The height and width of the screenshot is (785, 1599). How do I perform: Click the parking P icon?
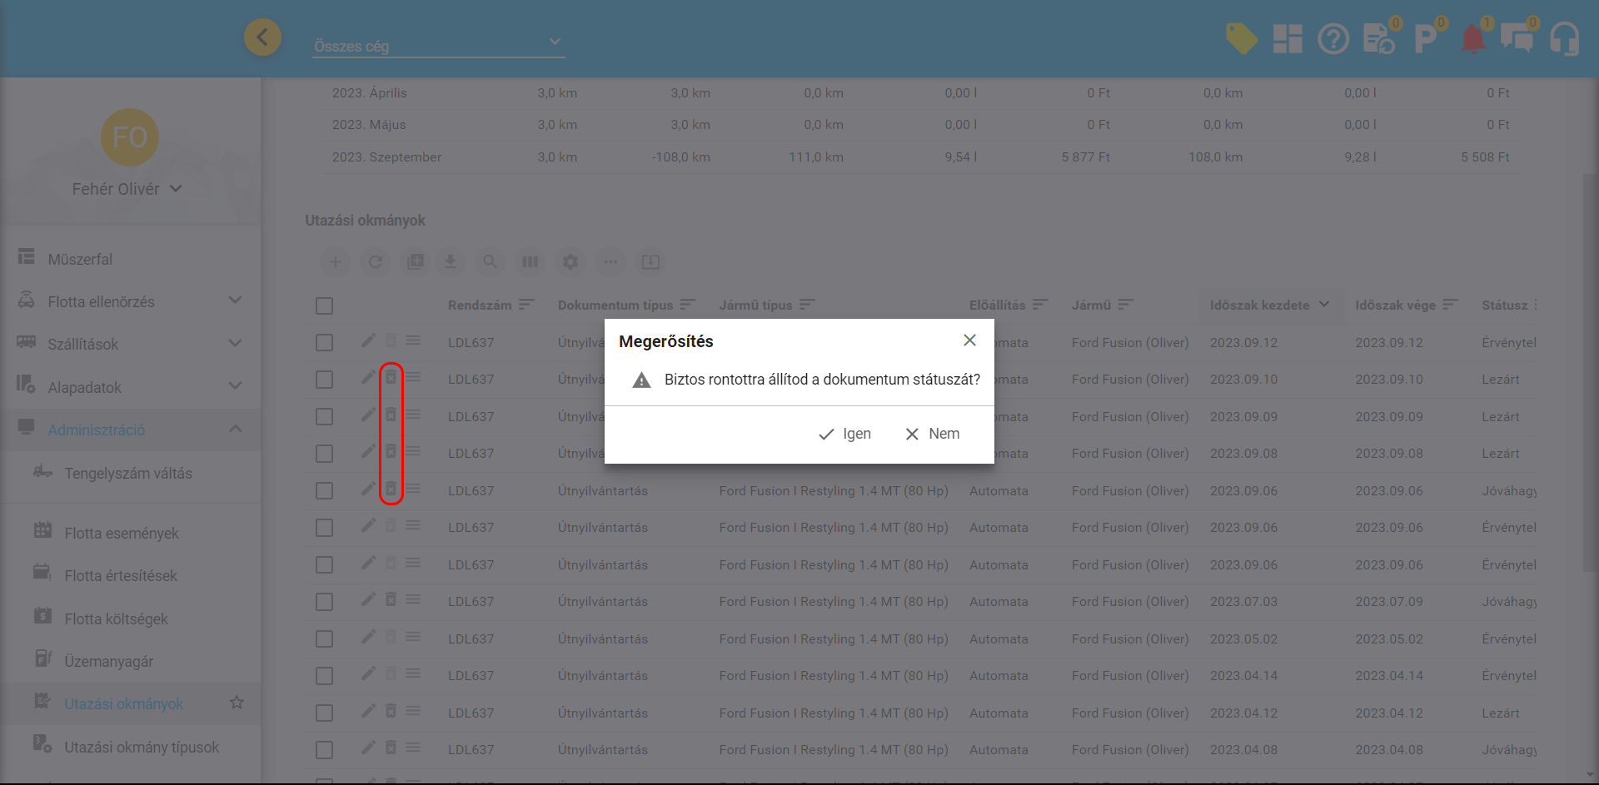pyautogui.click(x=1425, y=39)
